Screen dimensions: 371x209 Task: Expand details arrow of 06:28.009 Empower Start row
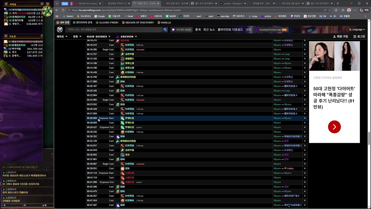click(x=305, y=118)
